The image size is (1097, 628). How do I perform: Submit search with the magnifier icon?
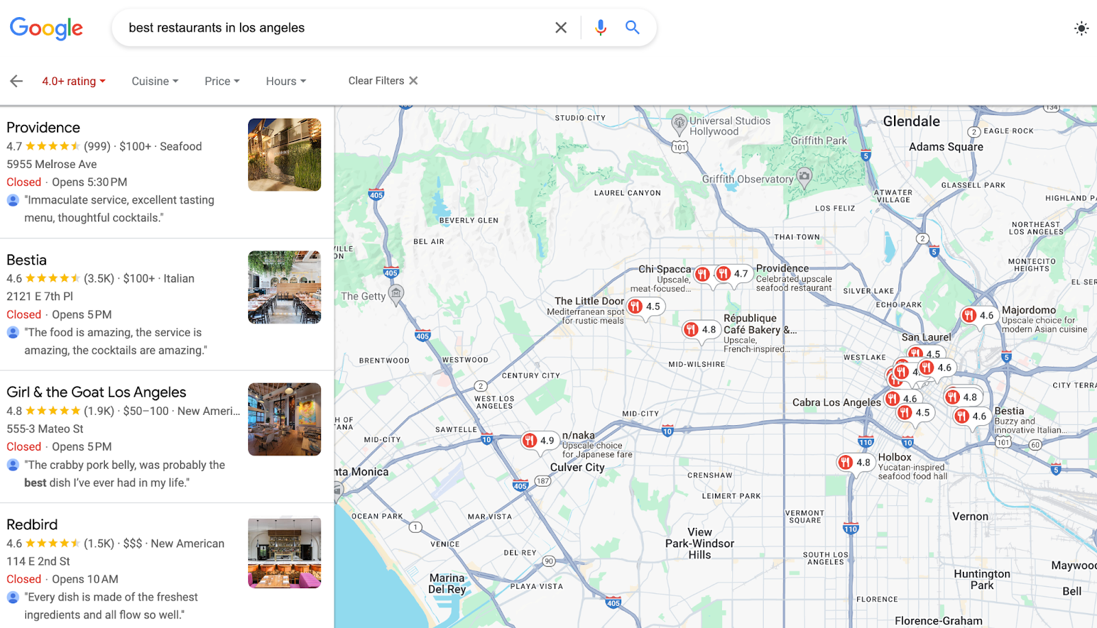[x=632, y=27]
